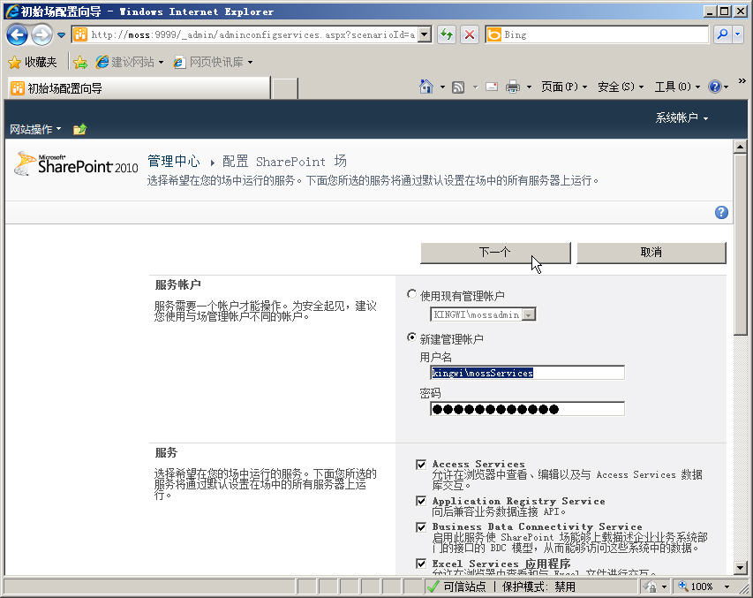Click the address bar URL field
The width and height of the screenshot is (753, 598).
(245, 34)
